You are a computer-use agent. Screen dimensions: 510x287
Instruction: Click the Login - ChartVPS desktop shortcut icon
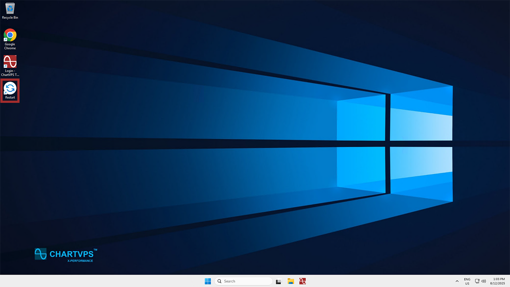point(10,62)
